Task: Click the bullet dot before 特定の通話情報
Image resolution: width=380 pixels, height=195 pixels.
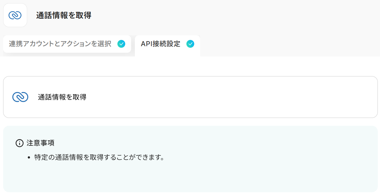Action: tap(29, 158)
